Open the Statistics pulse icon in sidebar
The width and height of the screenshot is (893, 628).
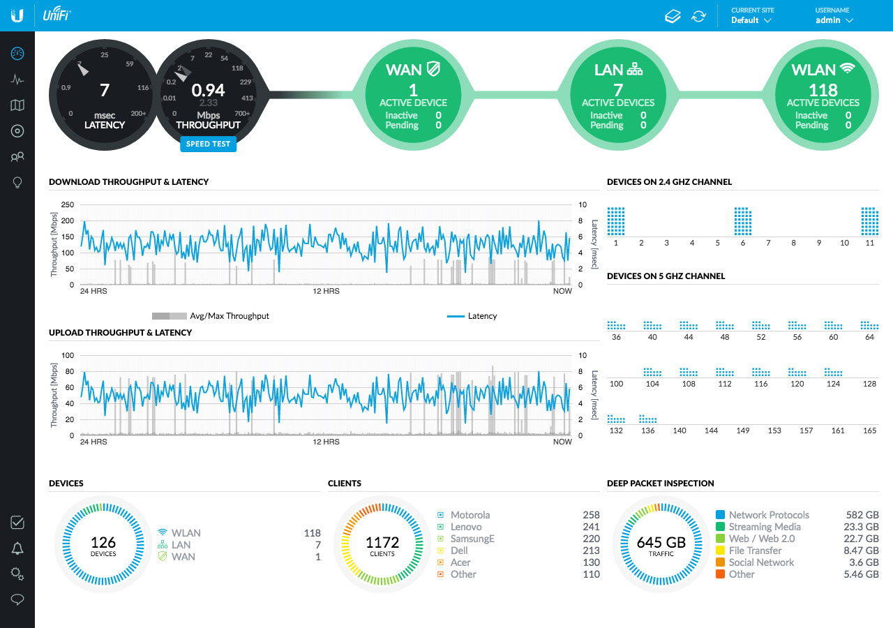[x=17, y=80]
